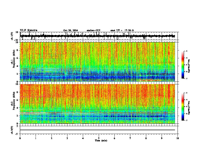Click the upper colorbar log(PSD) unit label
Viewport: 200px width, 155px height.
[x=189, y=66]
